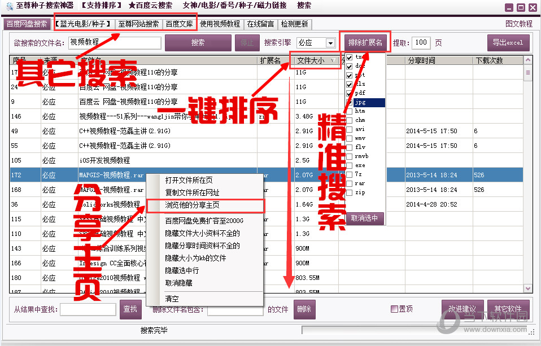
Task: Choose 隐藏大小为kb的文件 menu entry
Action: [x=195, y=258]
